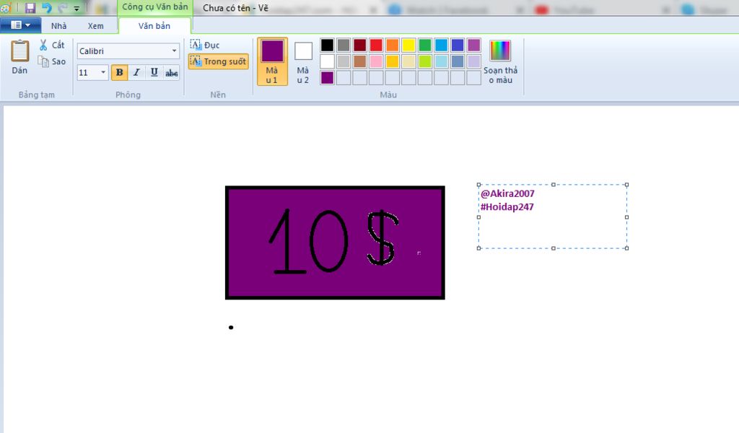Click the bottom-right text box resize handle
The height and width of the screenshot is (433, 739).
pyautogui.click(x=627, y=248)
